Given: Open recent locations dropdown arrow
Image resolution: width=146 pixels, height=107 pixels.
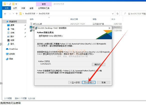Looking at the screenshot, I should (x=14, y=14).
